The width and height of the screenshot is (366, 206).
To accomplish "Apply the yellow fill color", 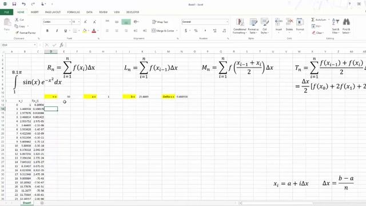I will click(x=85, y=30).
